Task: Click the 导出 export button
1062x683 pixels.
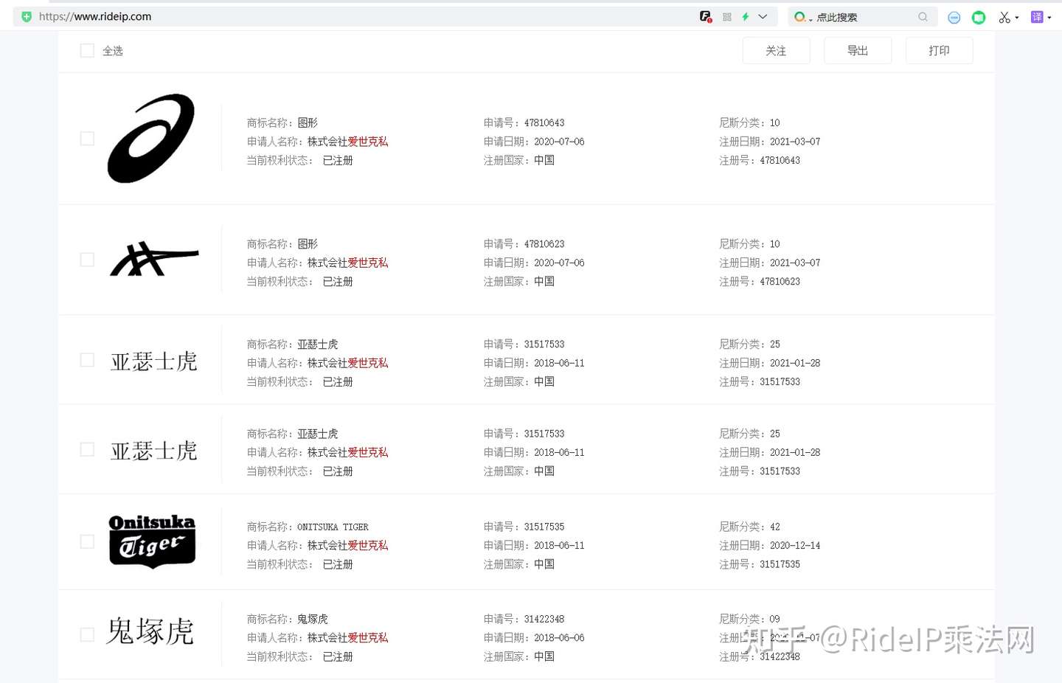Action: tap(858, 50)
